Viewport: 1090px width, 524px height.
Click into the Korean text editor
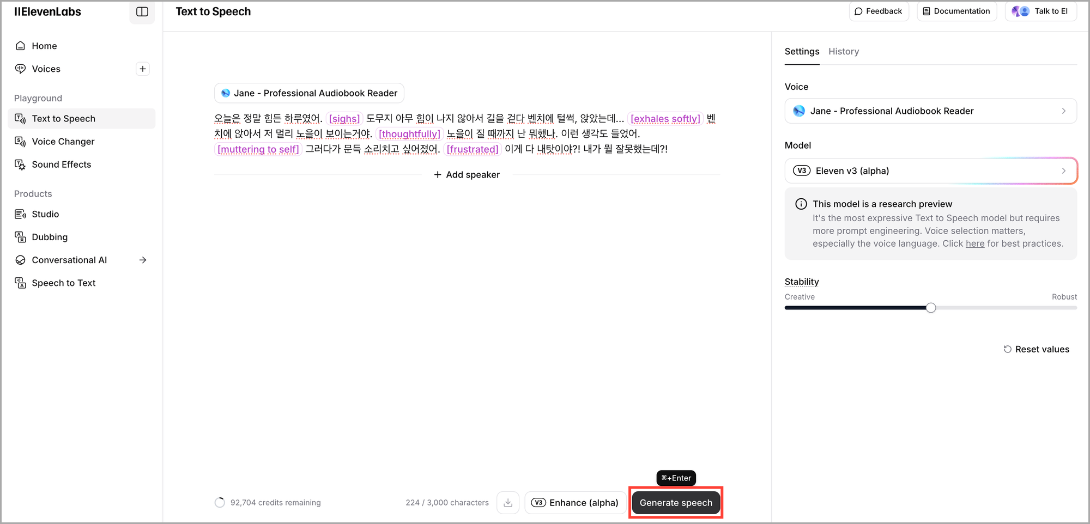pyautogui.click(x=467, y=133)
